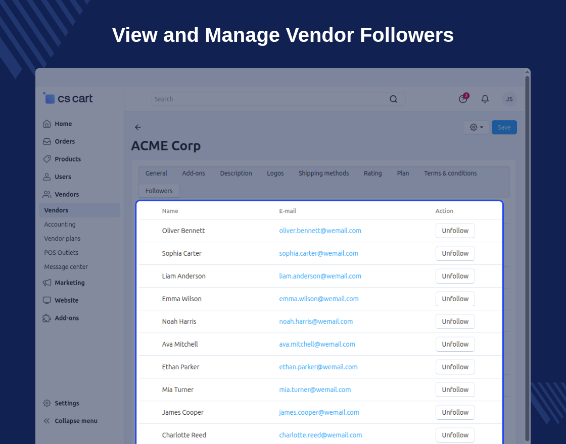Switch to the Add-ons tab
This screenshot has height=444, width=566.
[194, 173]
